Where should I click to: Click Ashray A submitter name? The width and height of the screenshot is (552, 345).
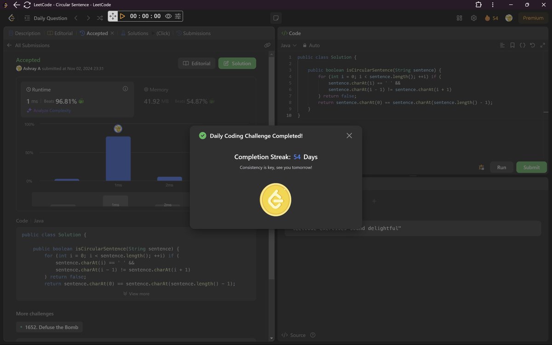coord(32,68)
